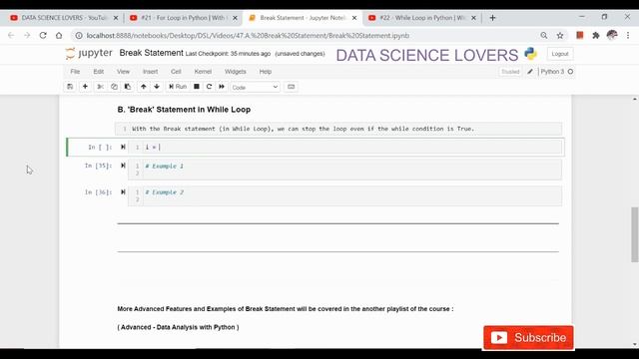Move selected cell down arrow
The width and height of the screenshot is (639, 359).
157,87
